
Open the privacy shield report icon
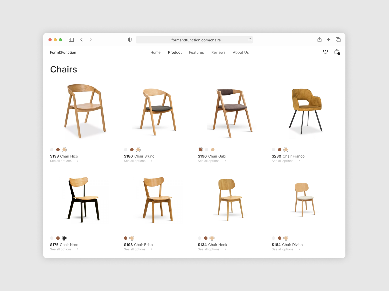click(x=130, y=40)
